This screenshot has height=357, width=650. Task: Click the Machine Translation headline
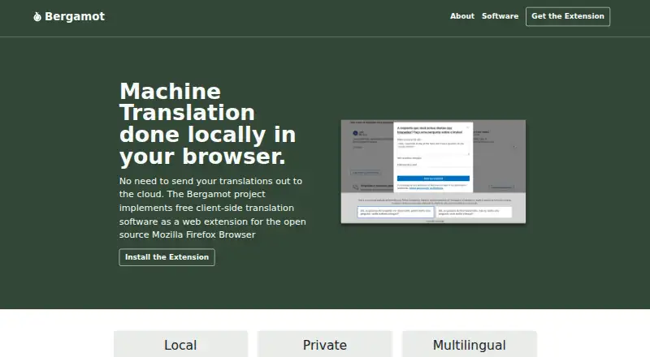click(208, 124)
